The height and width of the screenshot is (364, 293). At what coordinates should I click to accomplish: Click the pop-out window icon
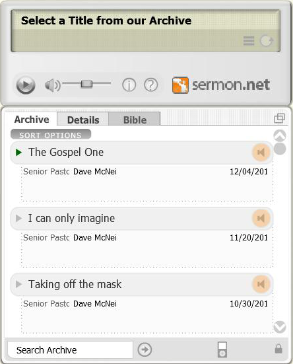279,118
